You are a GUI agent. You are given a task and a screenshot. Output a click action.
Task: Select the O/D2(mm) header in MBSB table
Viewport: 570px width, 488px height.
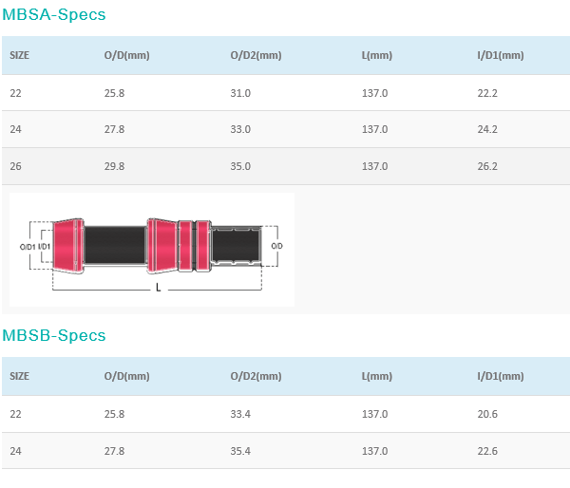point(256,376)
